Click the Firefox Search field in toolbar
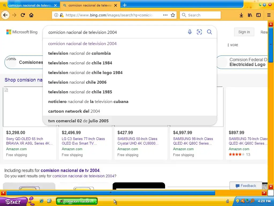This screenshot has width=274, height=206. pyautogui.click(x=200, y=15)
